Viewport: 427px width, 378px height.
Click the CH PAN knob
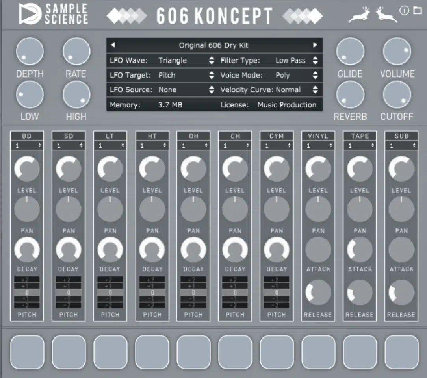[235, 209]
